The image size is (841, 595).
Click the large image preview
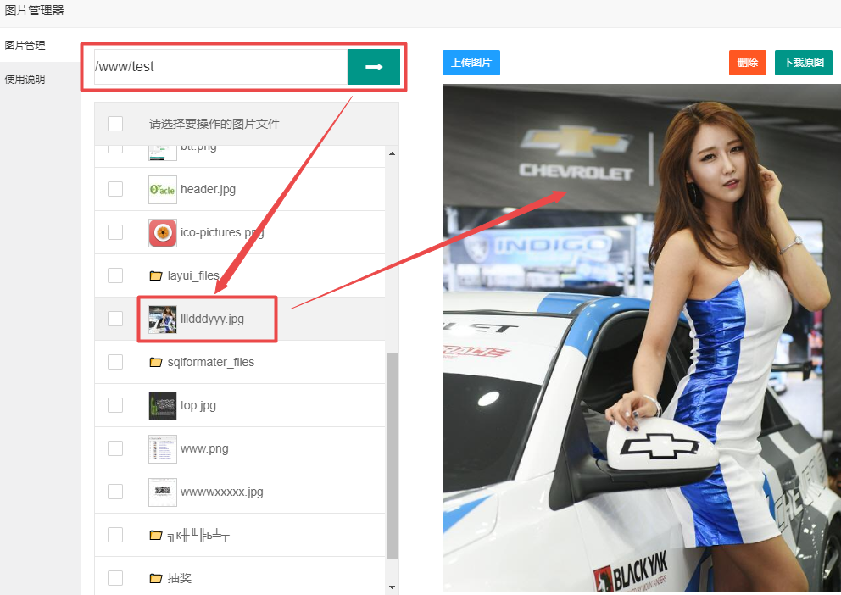[642, 338]
